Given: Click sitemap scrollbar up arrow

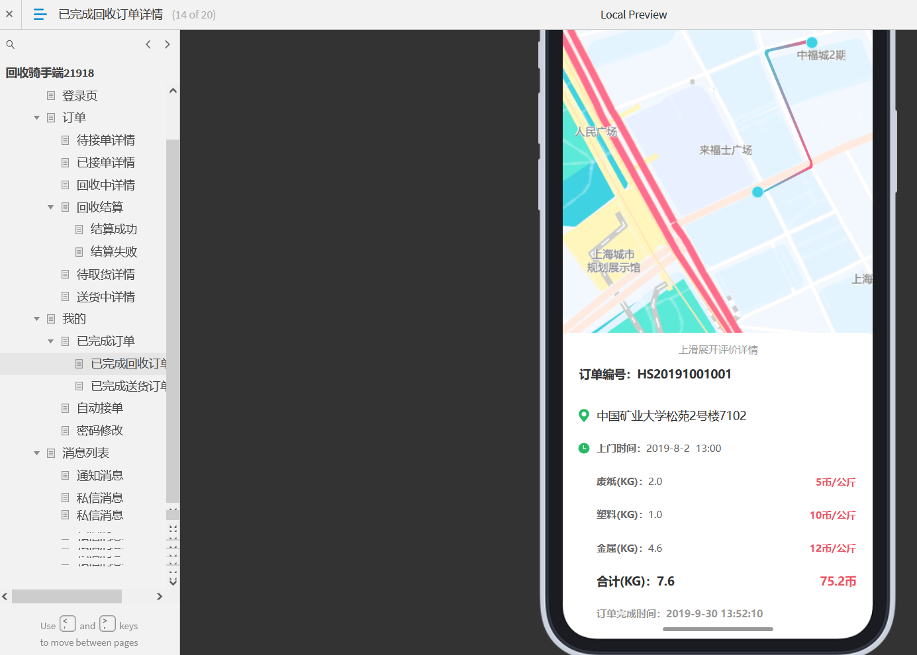Looking at the screenshot, I should click(173, 91).
